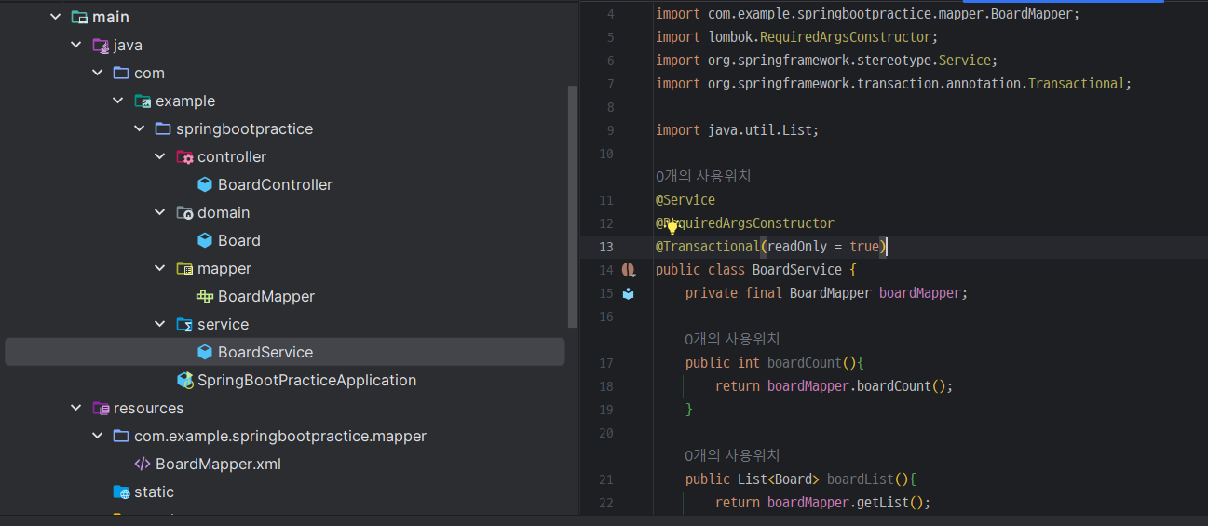Click the mapper package icon
1208x526 pixels.
184,268
